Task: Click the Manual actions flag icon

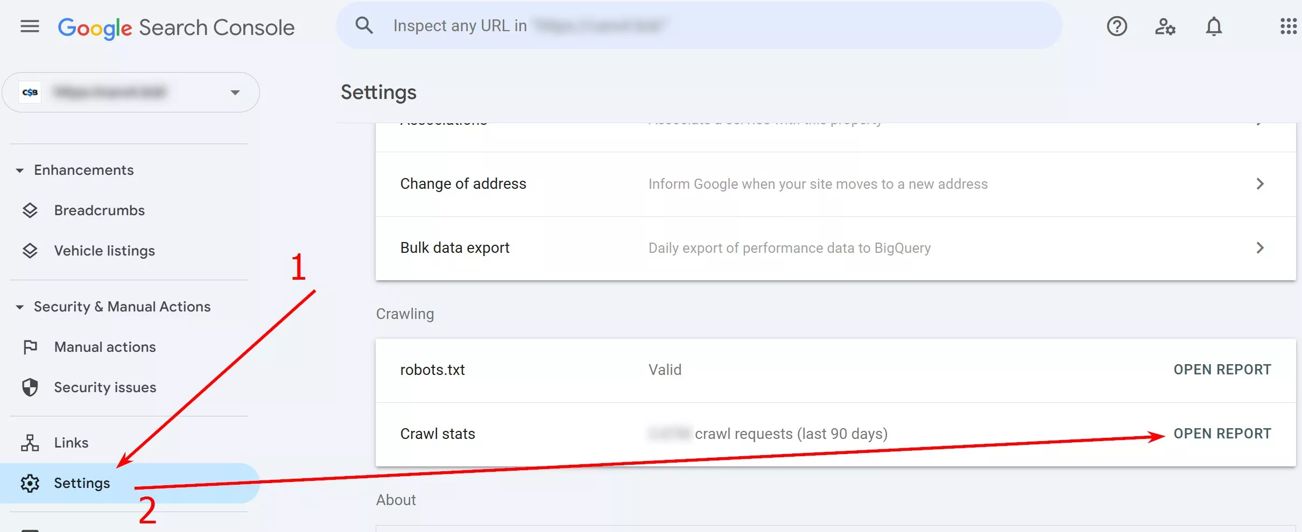Action: pyautogui.click(x=30, y=347)
